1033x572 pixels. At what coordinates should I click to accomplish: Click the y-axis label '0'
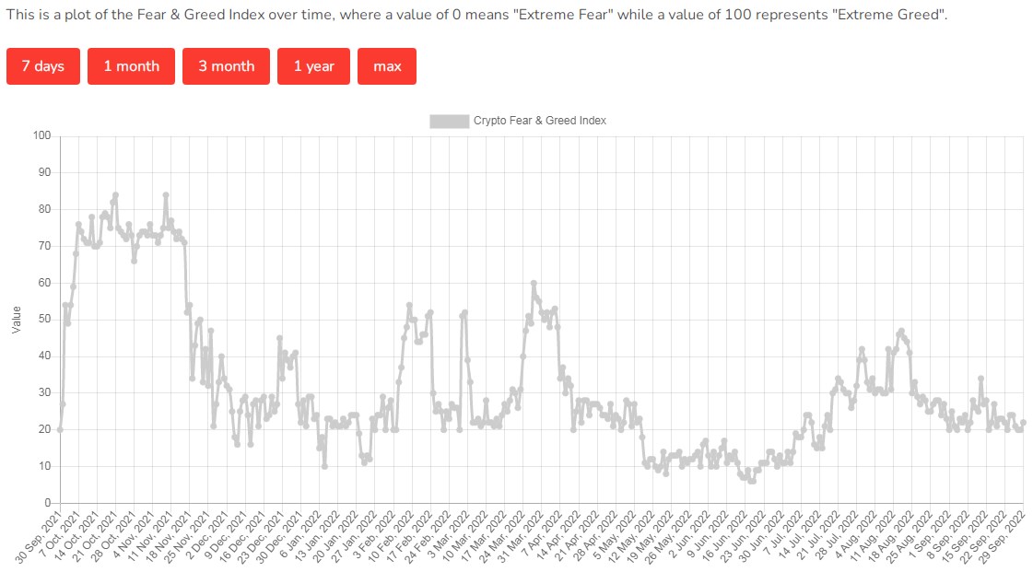coord(47,503)
